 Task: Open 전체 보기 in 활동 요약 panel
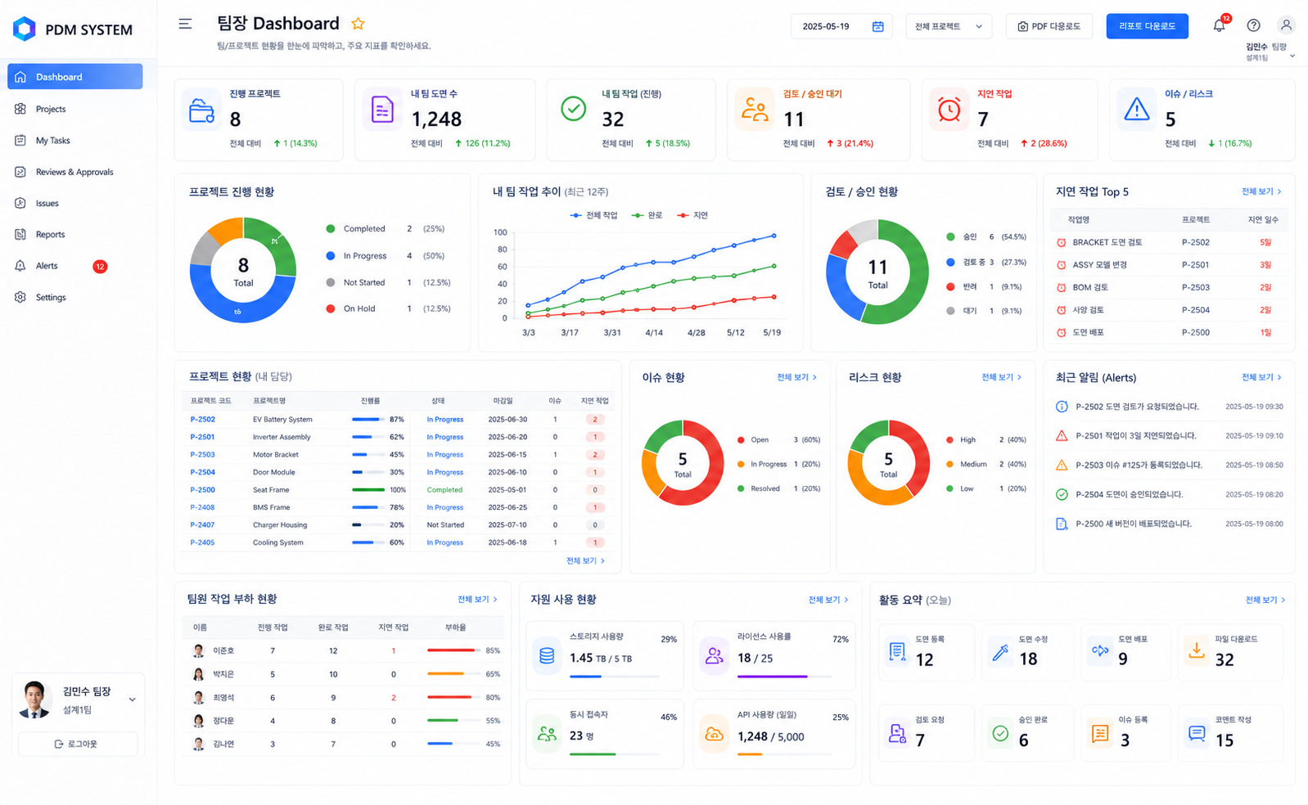[x=1265, y=600]
